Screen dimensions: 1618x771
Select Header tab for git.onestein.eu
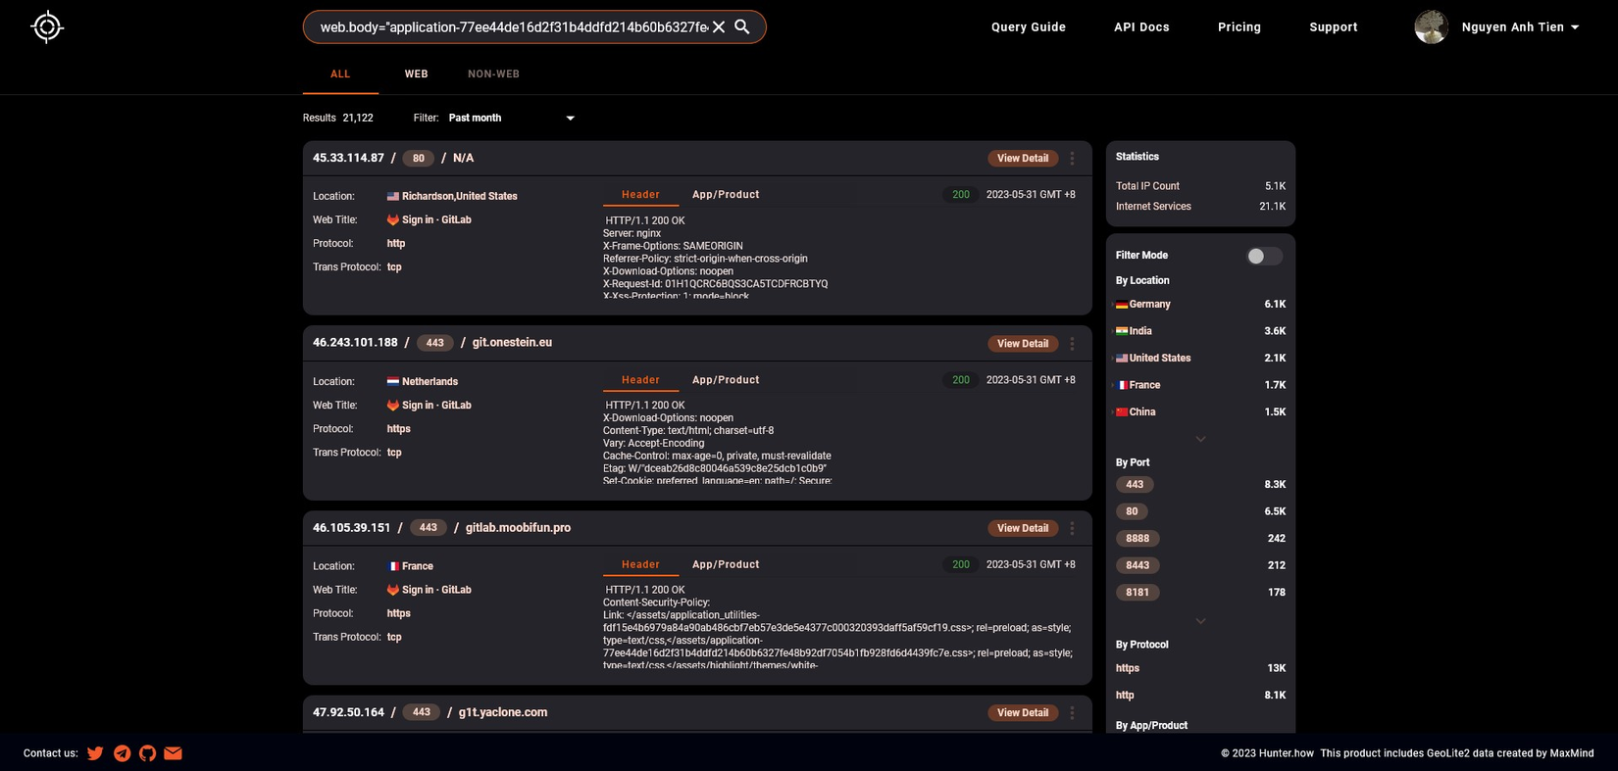pyautogui.click(x=640, y=380)
